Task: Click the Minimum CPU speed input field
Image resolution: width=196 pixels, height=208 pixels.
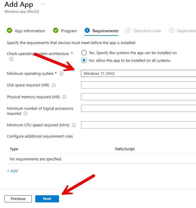Action: pyautogui.click(x=138, y=125)
